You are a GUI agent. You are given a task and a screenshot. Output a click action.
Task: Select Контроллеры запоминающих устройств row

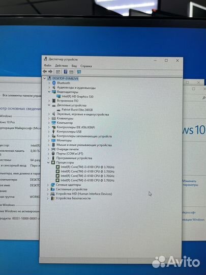coord(84,136)
